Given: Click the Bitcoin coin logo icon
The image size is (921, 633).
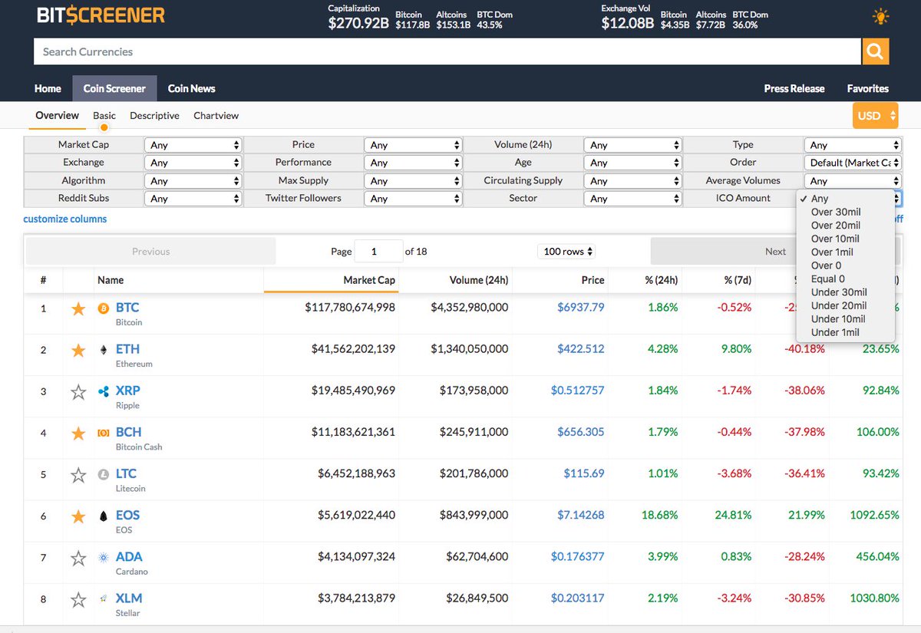Looking at the screenshot, I should click(104, 308).
